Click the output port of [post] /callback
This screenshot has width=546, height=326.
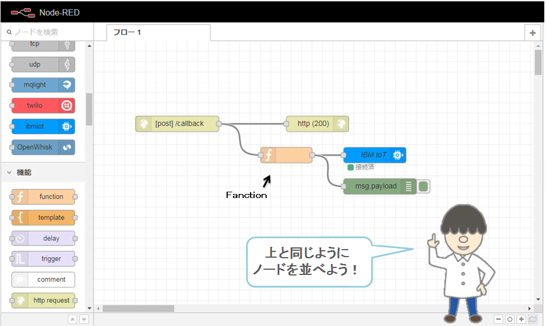click(x=219, y=123)
